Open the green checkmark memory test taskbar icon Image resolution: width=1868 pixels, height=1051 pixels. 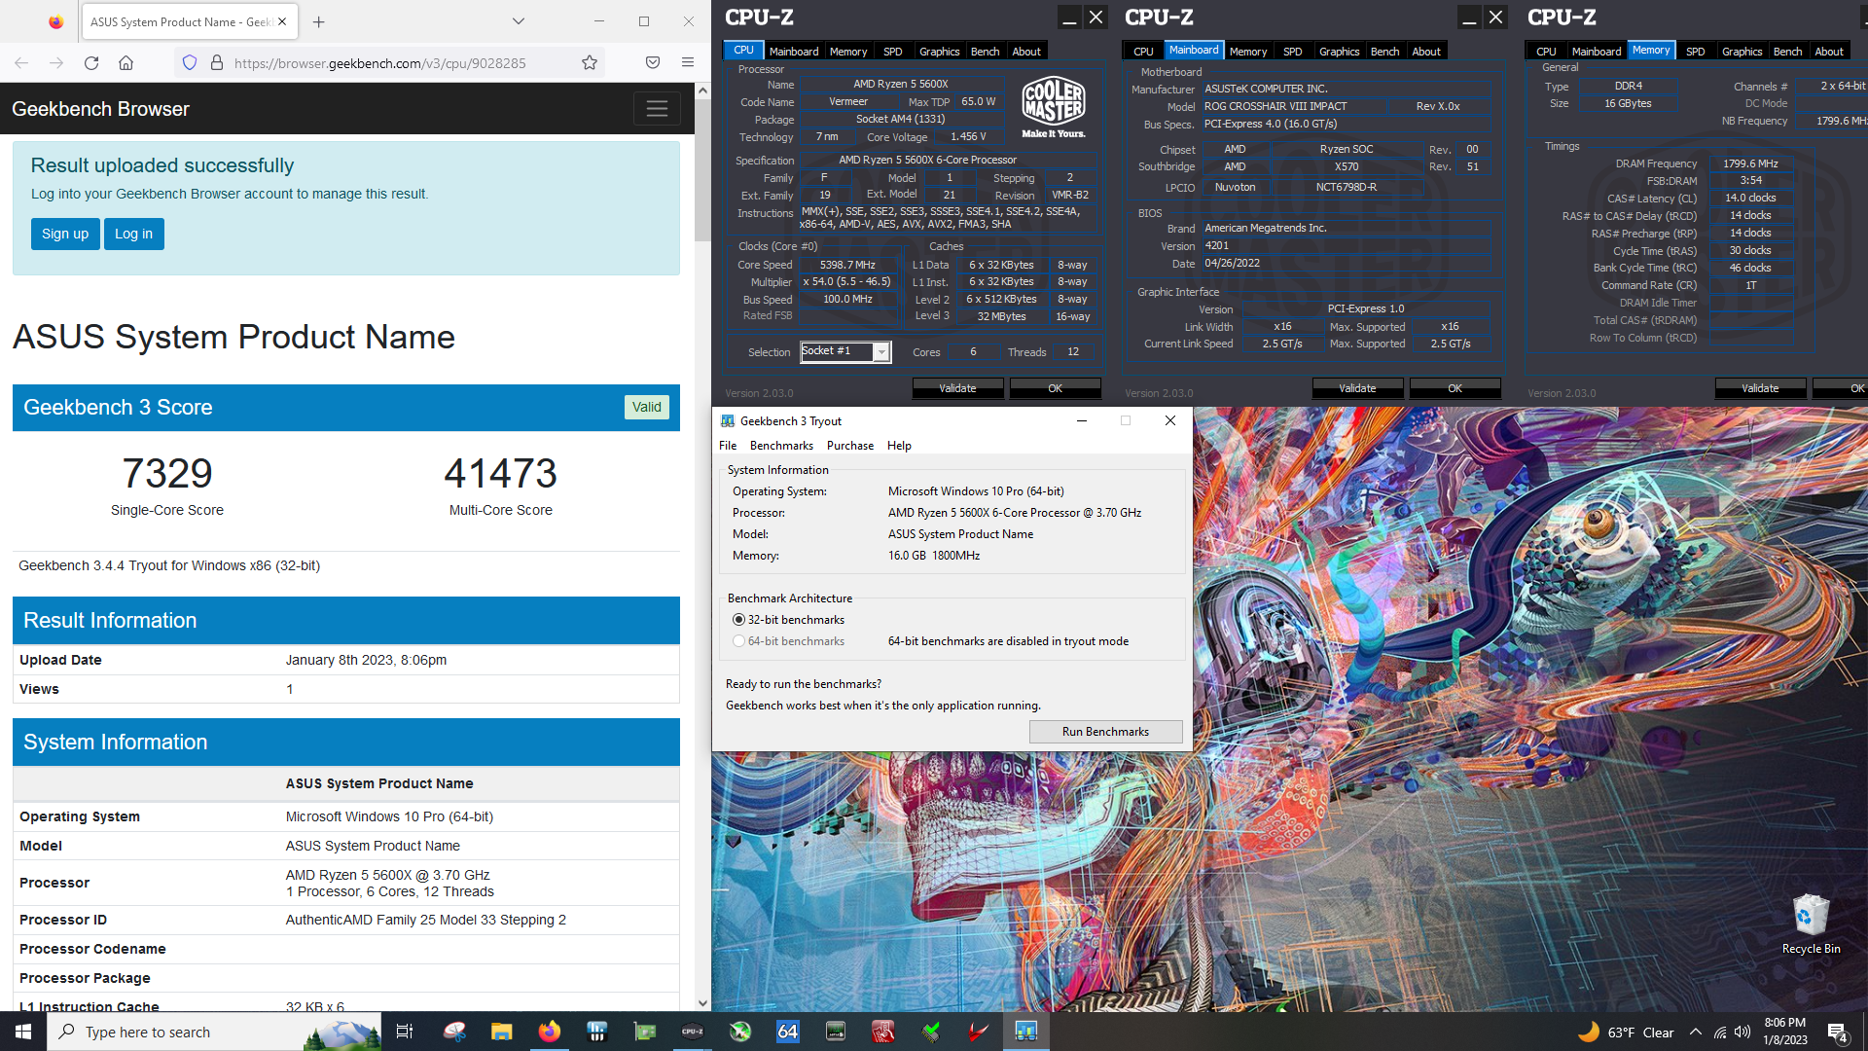point(931,1032)
